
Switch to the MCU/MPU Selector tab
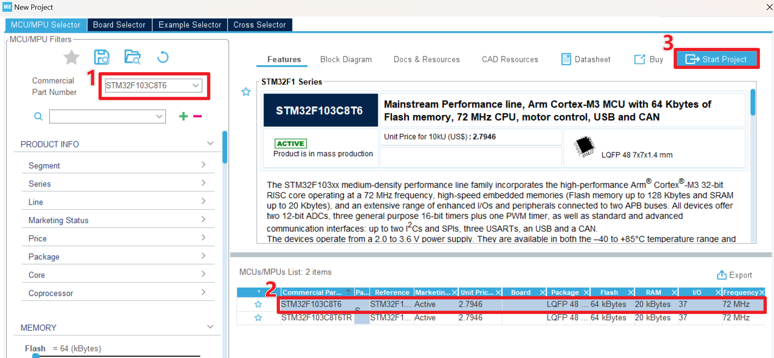(x=46, y=25)
